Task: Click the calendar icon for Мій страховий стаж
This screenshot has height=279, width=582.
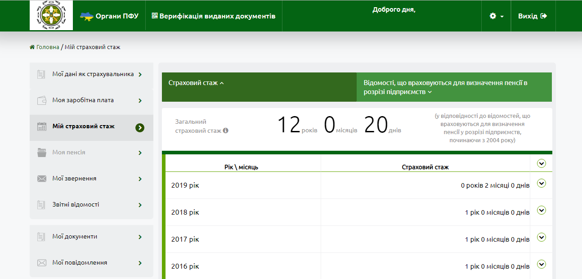Action: click(41, 126)
